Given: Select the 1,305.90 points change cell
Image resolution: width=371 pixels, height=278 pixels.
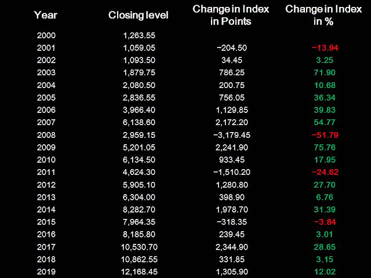Looking at the screenshot, I should click(232, 272).
